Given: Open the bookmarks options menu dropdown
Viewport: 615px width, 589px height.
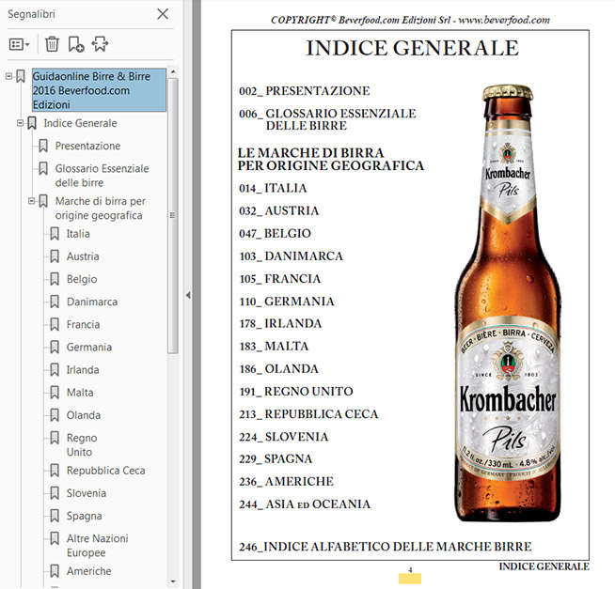Looking at the screenshot, I should (x=19, y=44).
